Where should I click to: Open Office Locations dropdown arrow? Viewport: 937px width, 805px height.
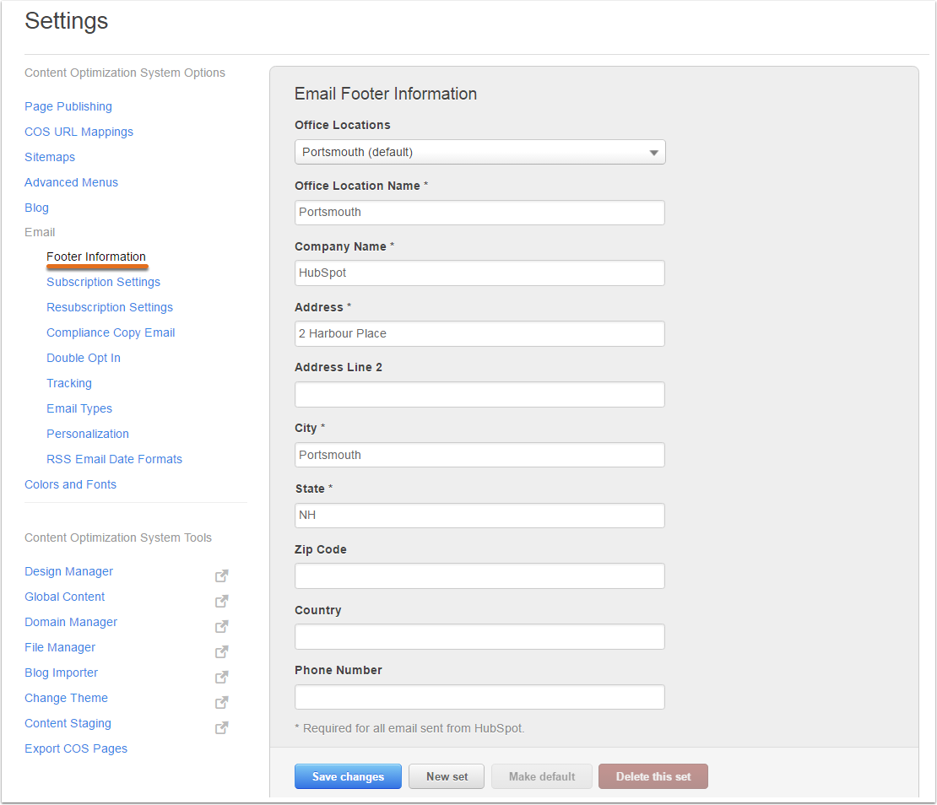click(x=653, y=152)
